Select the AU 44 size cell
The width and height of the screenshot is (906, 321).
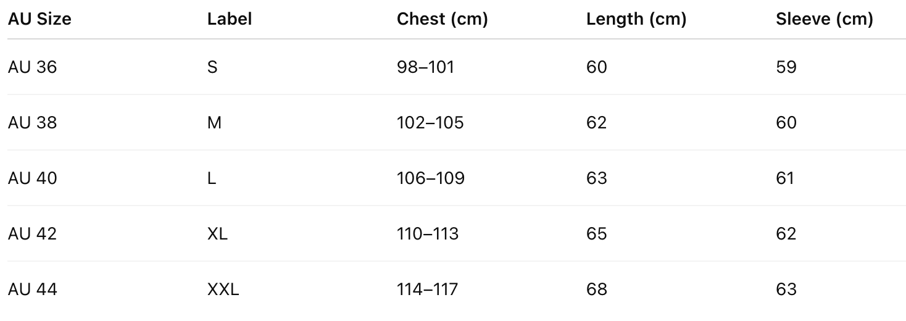32,289
